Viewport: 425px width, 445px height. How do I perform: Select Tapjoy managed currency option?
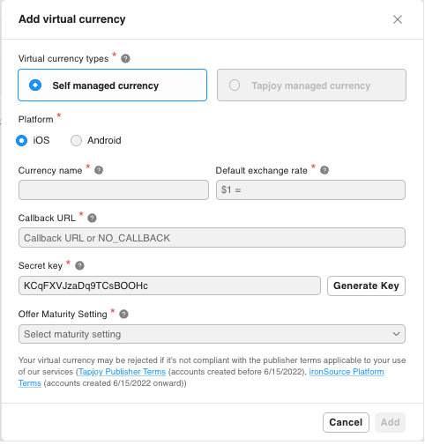pos(311,85)
